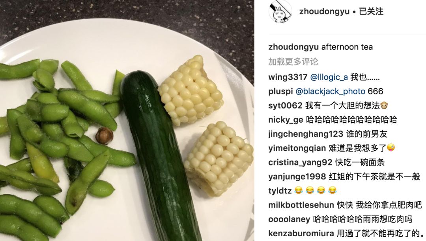This screenshot has height=241, width=426.
Task: Click the winking tongue emoji in yimeitongqian's comment
Action: point(391,148)
